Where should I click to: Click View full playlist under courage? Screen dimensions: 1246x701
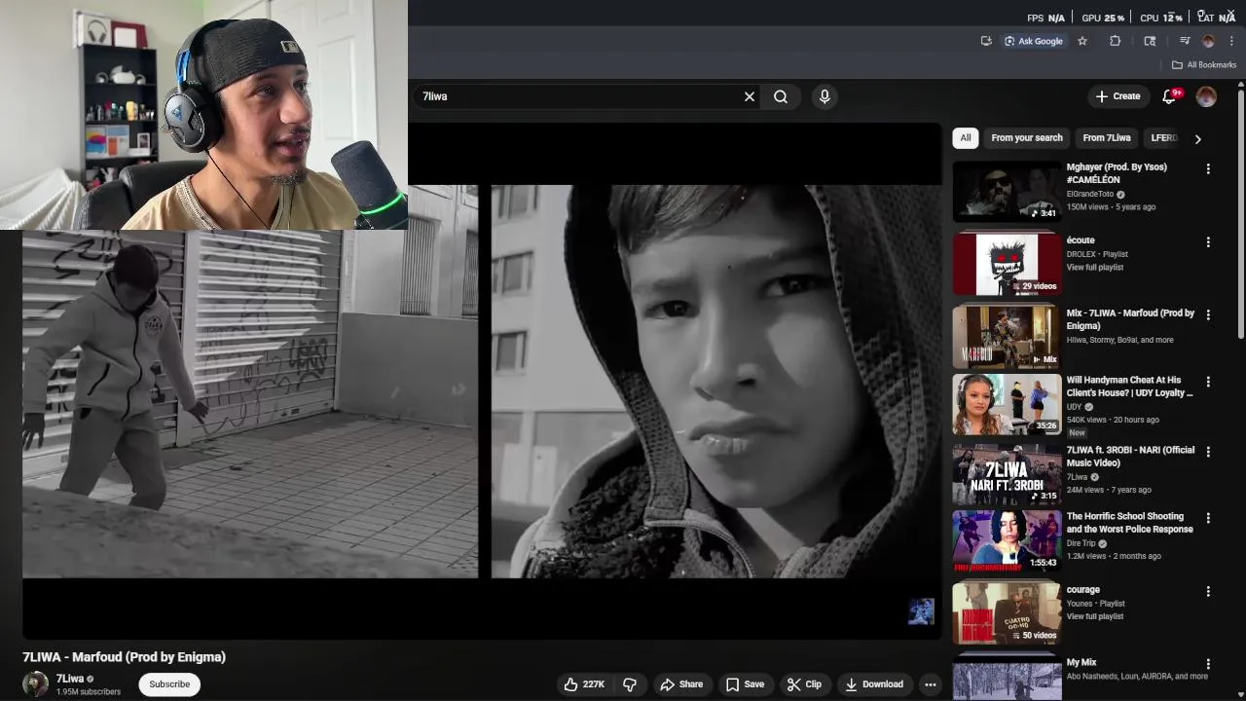(1095, 616)
